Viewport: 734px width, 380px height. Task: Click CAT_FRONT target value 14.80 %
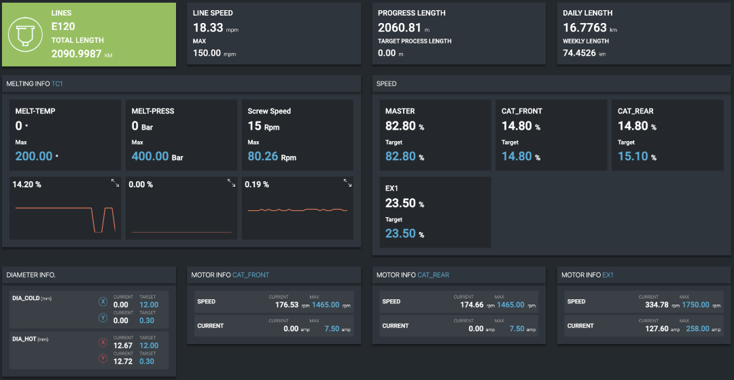[x=521, y=156]
